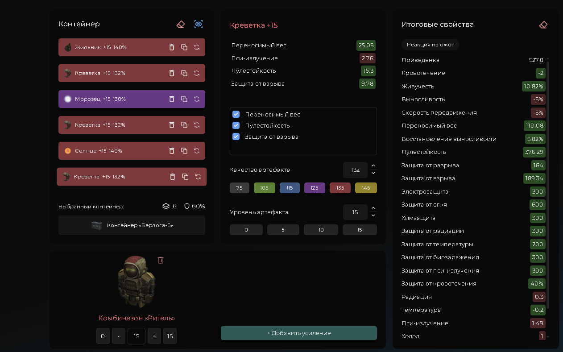Uncheck Защита от взрыва checkbox
Screen dimensions: 563x352
[x=236, y=137]
